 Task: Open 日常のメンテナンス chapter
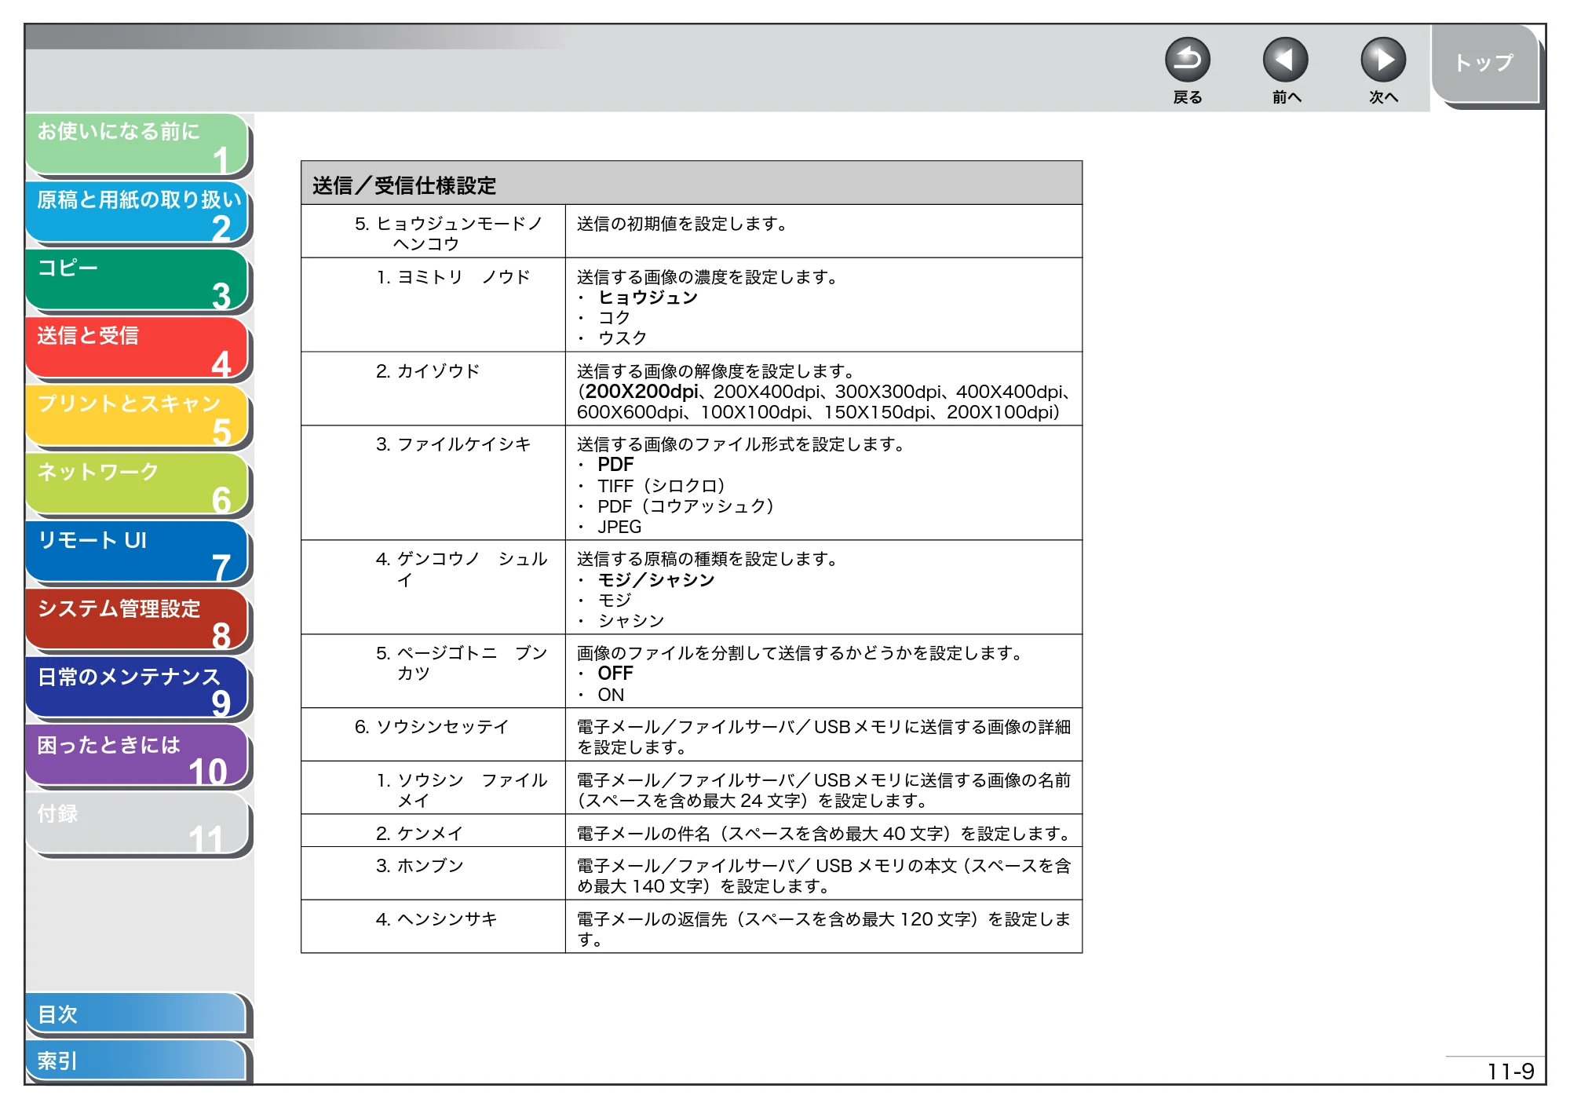click(137, 688)
